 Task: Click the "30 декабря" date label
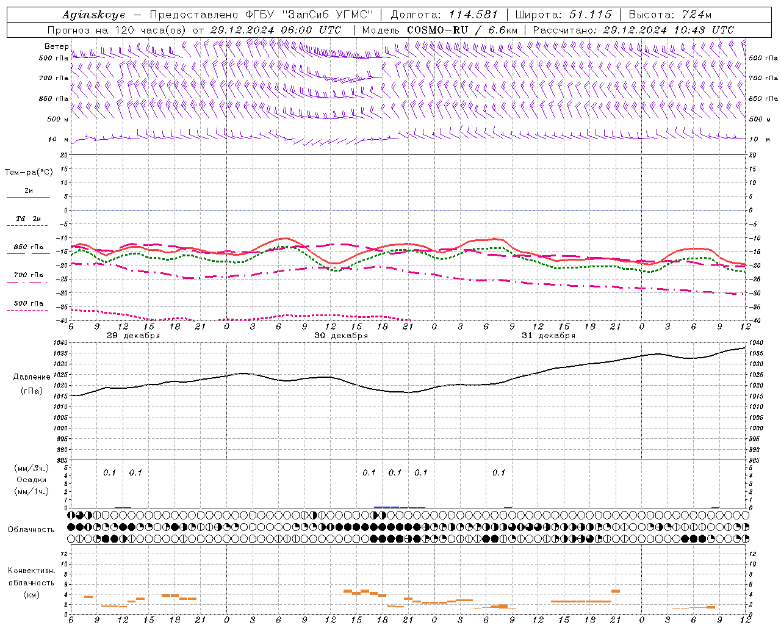tap(341, 336)
